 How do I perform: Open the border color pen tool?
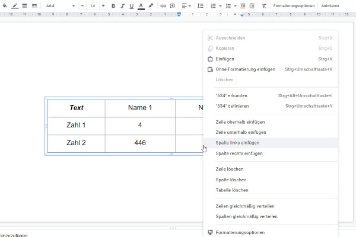click(x=15, y=6)
